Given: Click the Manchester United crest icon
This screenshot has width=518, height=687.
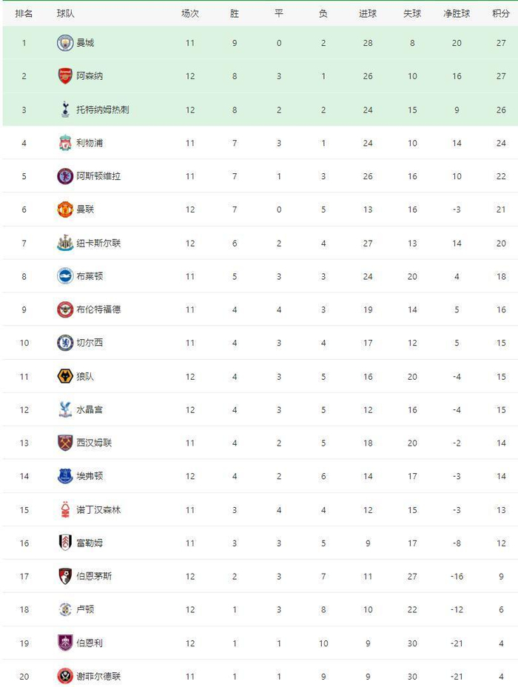Looking at the screenshot, I should pyautogui.click(x=65, y=210).
